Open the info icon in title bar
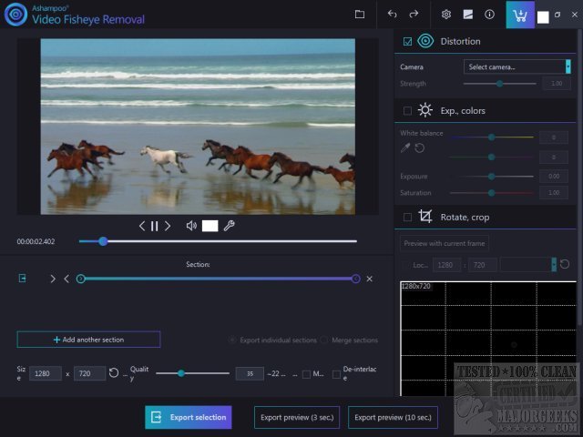583x437 pixels. point(489,15)
